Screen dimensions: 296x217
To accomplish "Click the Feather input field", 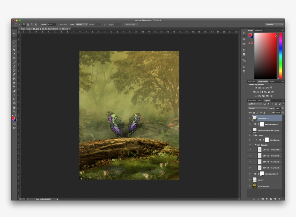I will click(52, 24).
